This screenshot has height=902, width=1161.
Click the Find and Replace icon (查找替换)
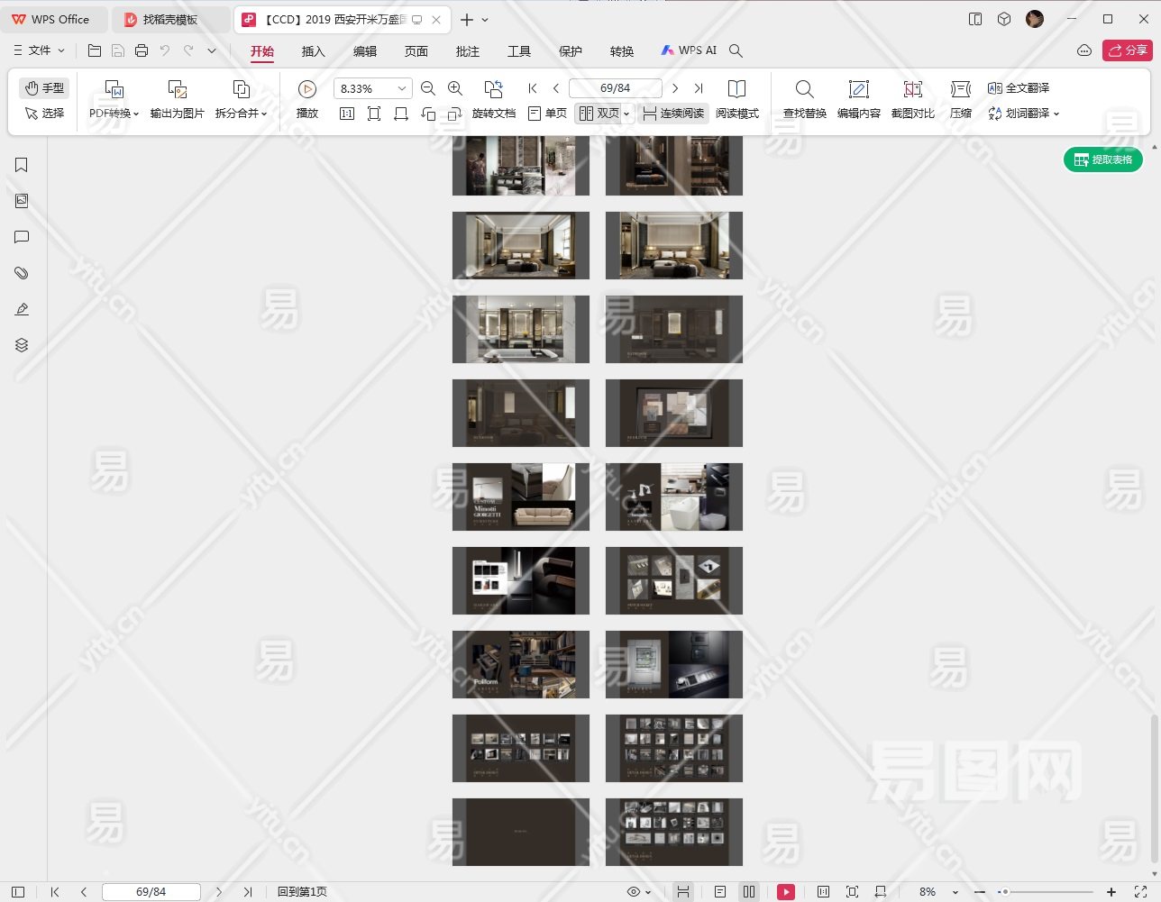(x=804, y=89)
